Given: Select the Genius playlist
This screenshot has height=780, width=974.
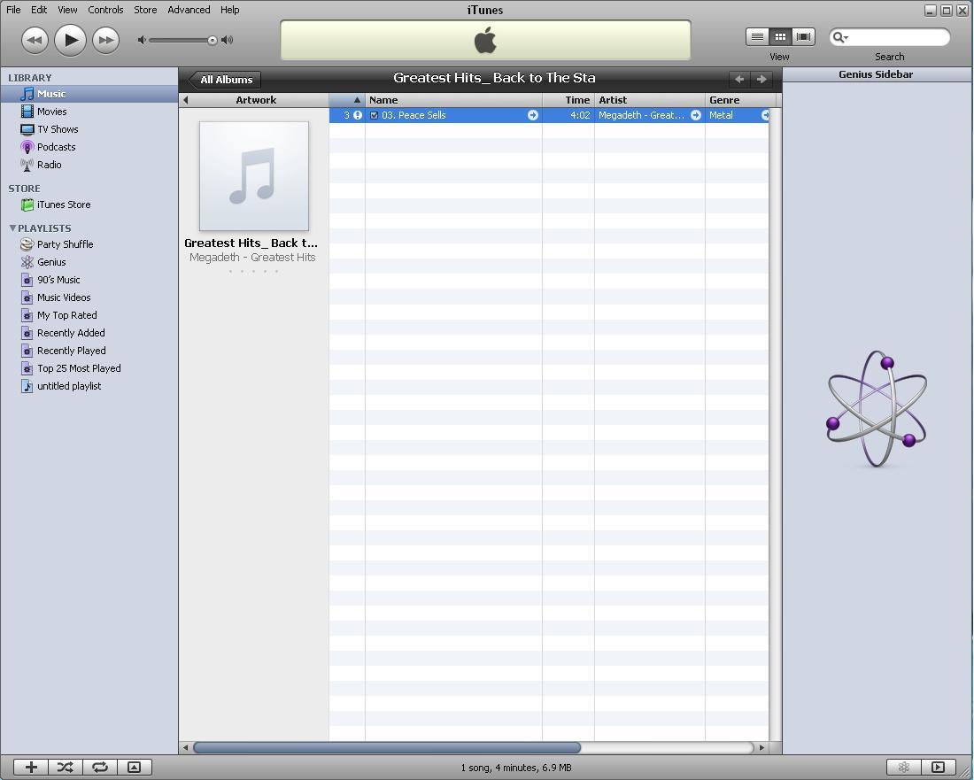Looking at the screenshot, I should (89, 262).
